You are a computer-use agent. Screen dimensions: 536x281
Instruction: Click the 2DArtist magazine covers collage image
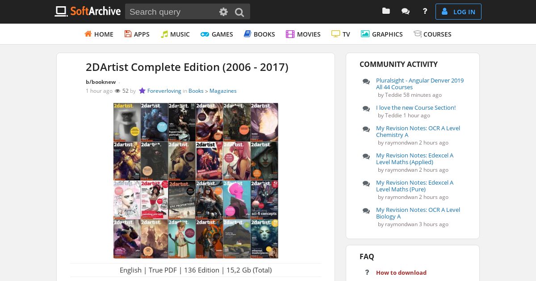coord(196,181)
